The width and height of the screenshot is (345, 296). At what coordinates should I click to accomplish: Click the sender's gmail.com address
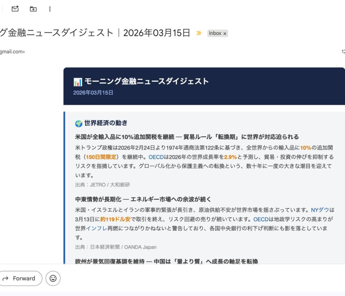[12, 52]
